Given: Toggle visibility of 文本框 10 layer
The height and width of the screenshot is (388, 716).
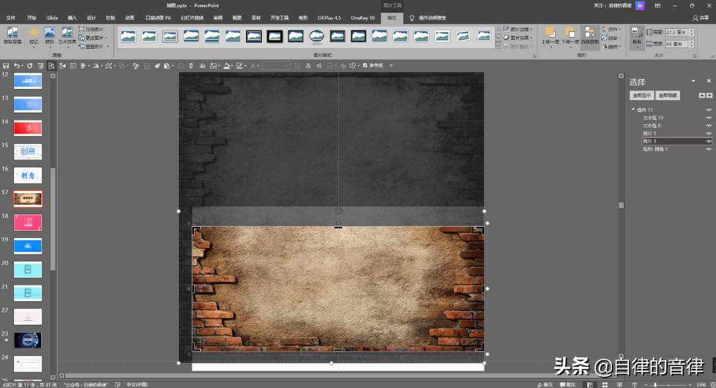Looking at the screenshot, I should tap(709, 117).
